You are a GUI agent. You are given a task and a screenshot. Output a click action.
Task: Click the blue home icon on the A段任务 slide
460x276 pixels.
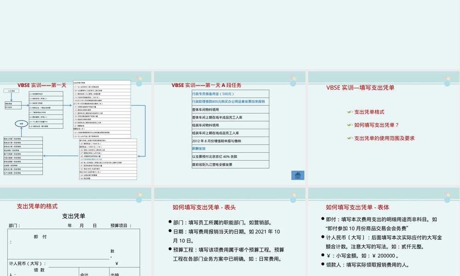(298, 175)
